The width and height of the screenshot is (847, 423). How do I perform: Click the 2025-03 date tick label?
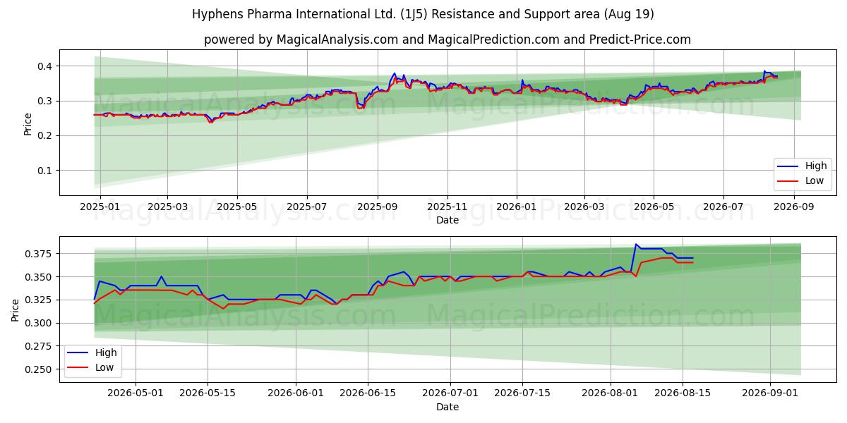(167, 207)
